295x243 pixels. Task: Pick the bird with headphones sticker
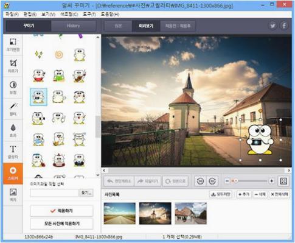click(x=79, y=97)
